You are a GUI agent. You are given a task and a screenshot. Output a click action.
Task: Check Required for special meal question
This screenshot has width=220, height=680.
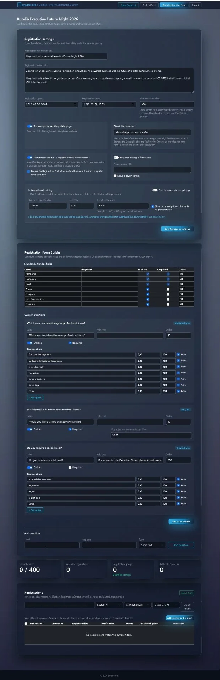70,467
